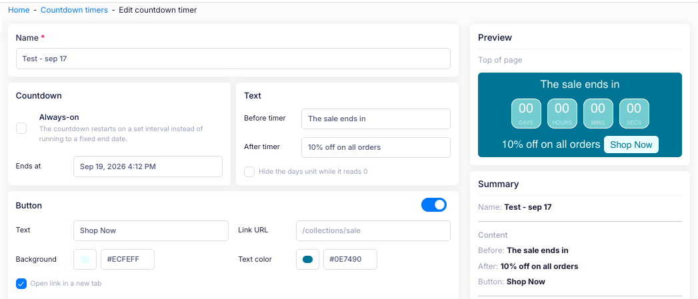Click summary After value text

click(x=539, y=266)
